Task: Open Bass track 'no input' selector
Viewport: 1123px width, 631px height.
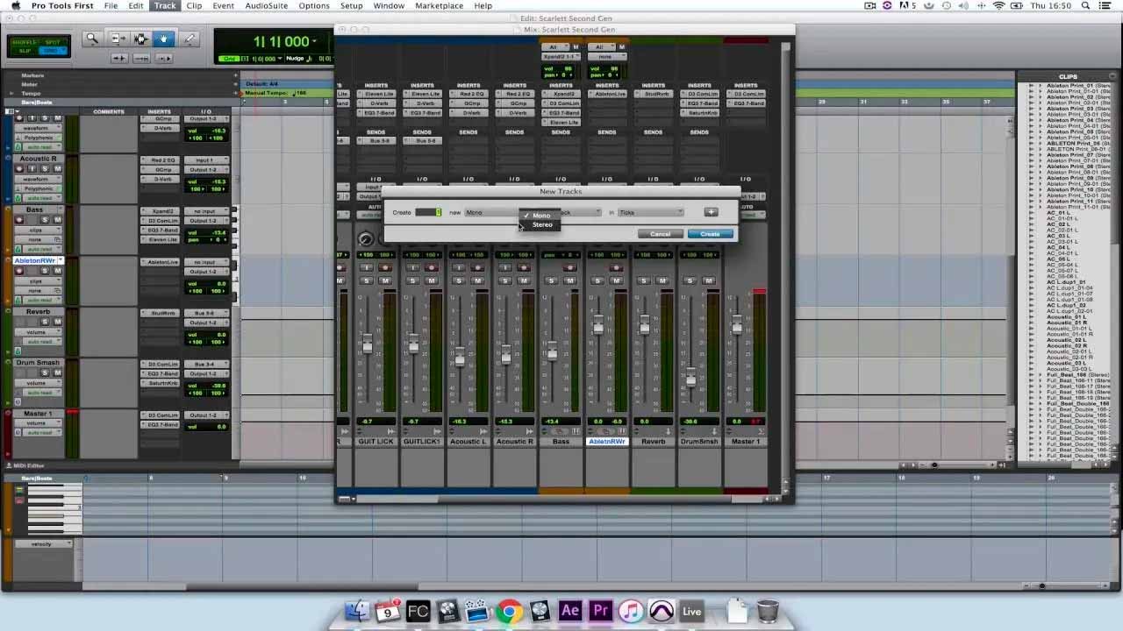Action: coord(207,211)
